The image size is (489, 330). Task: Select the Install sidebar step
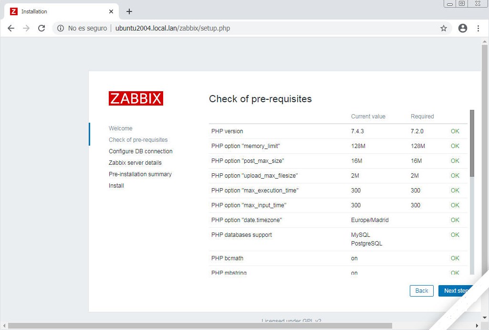116,185
